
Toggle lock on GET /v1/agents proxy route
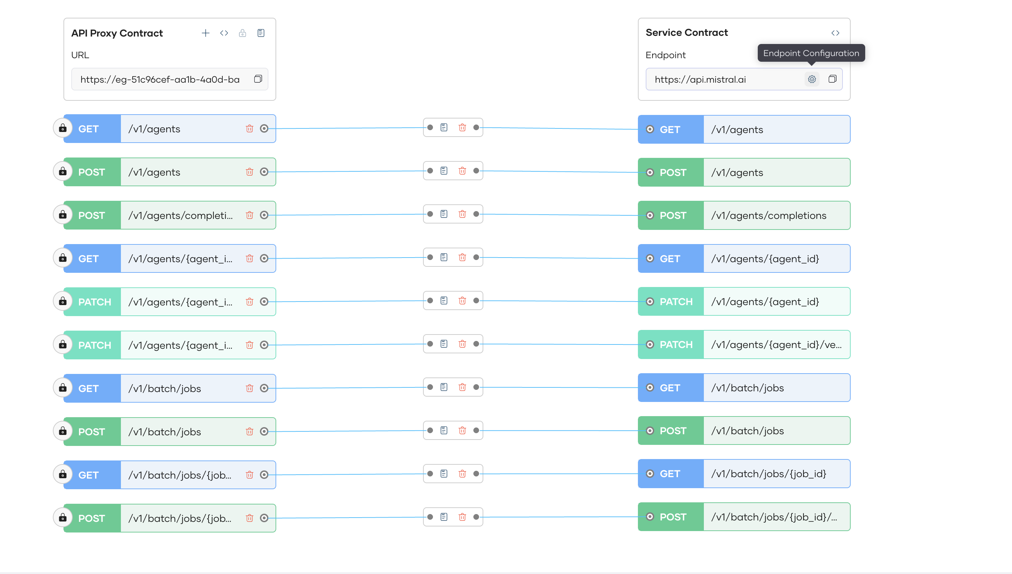(x=63, y=128)
